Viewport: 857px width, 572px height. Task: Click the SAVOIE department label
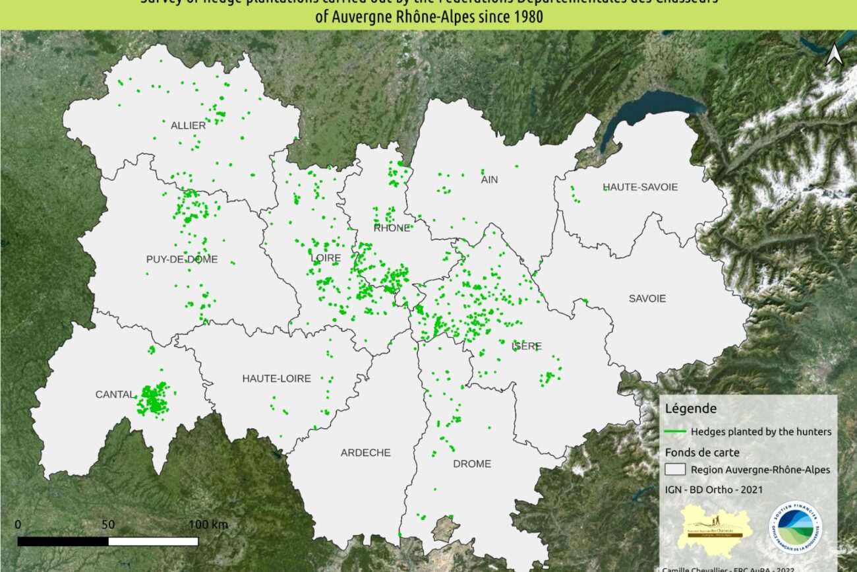(x=647, y=298)
